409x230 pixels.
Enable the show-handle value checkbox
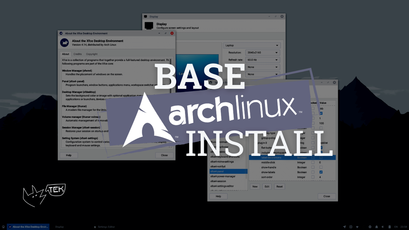click(x=321, y=167)
